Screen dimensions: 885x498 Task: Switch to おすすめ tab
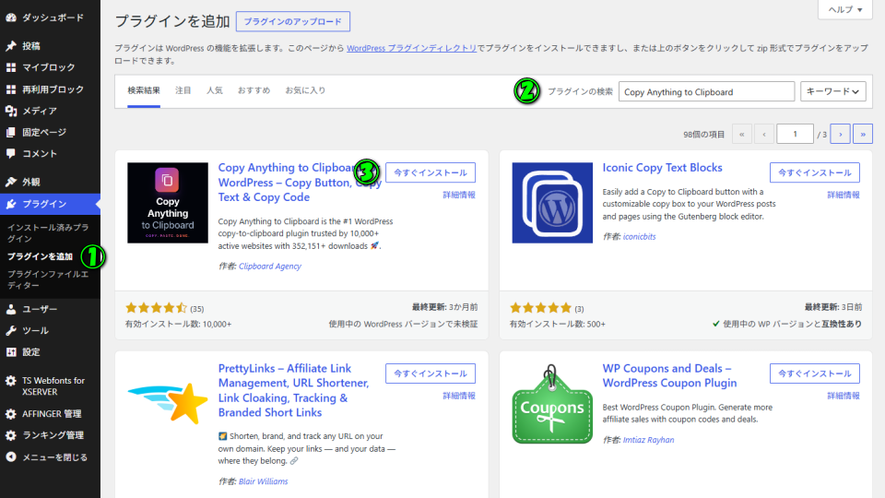pyautogui.click(x=254, y=90)
